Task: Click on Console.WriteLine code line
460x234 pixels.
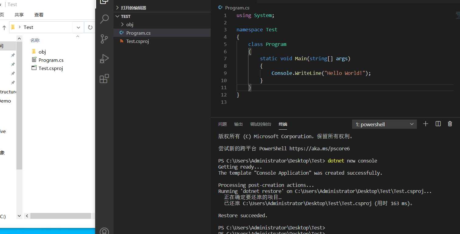Action: click(x=321, y=73)
